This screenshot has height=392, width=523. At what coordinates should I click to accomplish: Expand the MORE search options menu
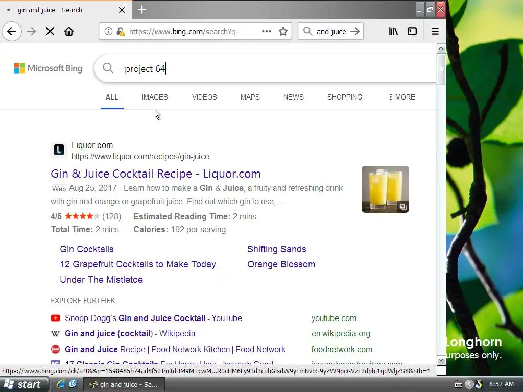click(401, 97)
